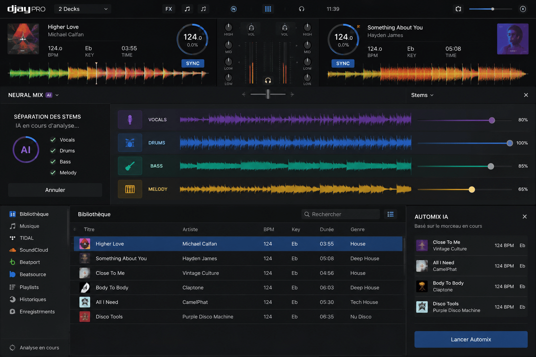Uncheck the Vocals checkbox
Screen dimensions: 536x357
point(53,140)
